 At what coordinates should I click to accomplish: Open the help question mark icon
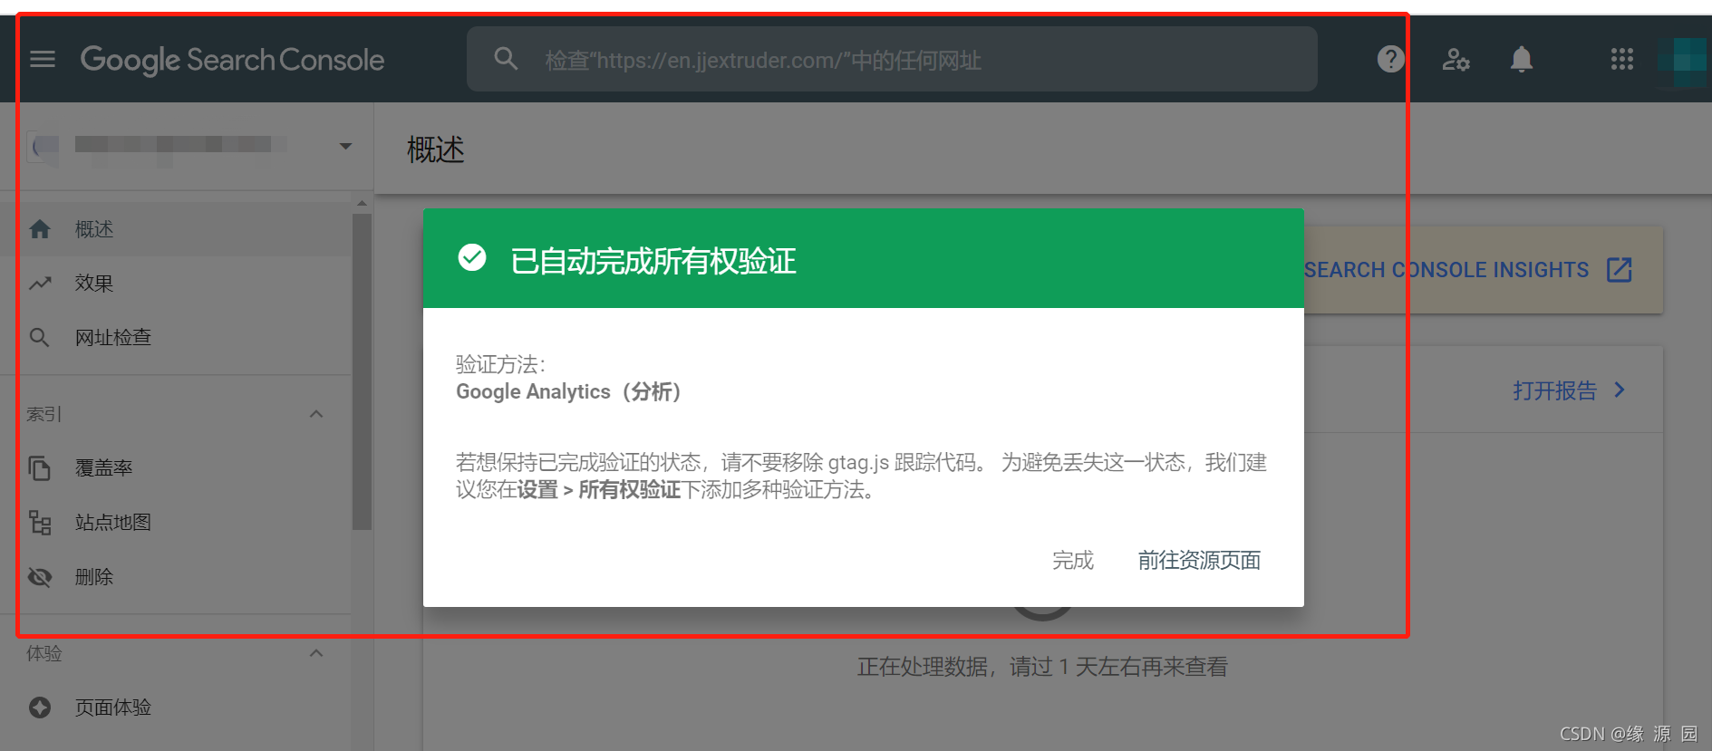point(1390,60)
